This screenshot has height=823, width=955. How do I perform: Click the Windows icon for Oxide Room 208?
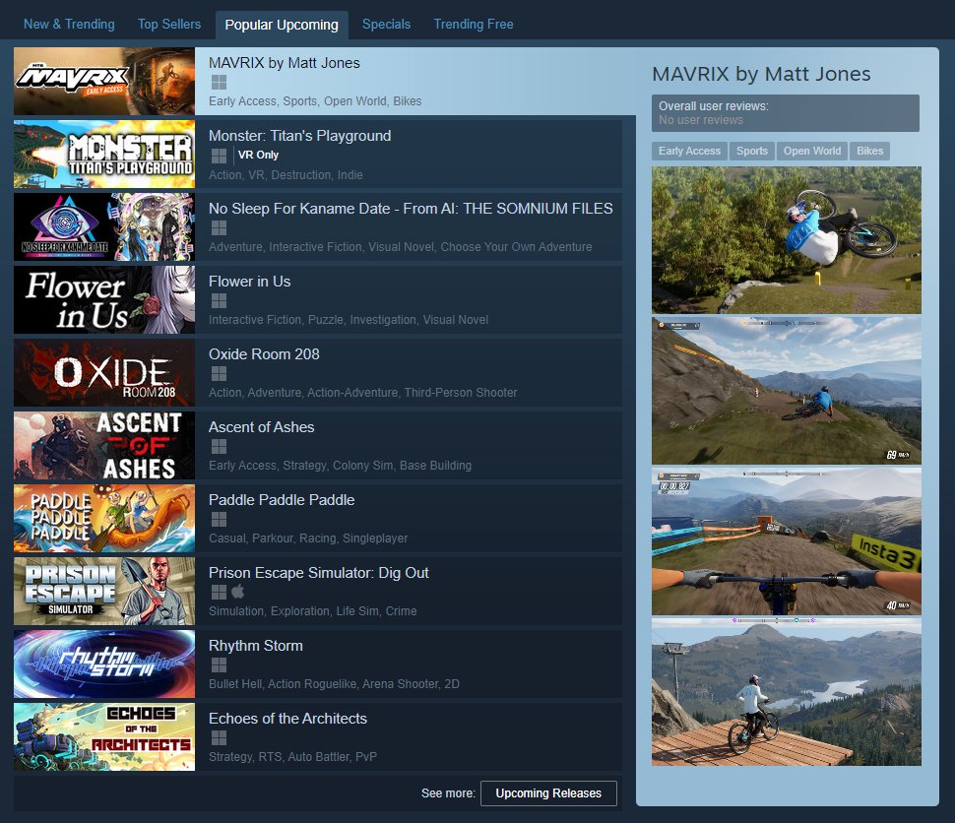pos(218,373)
